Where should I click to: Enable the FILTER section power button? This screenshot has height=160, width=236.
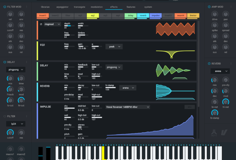click(x=5, y=116)
